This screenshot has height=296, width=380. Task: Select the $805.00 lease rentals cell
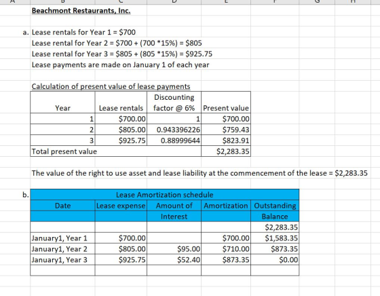point(121,130)
